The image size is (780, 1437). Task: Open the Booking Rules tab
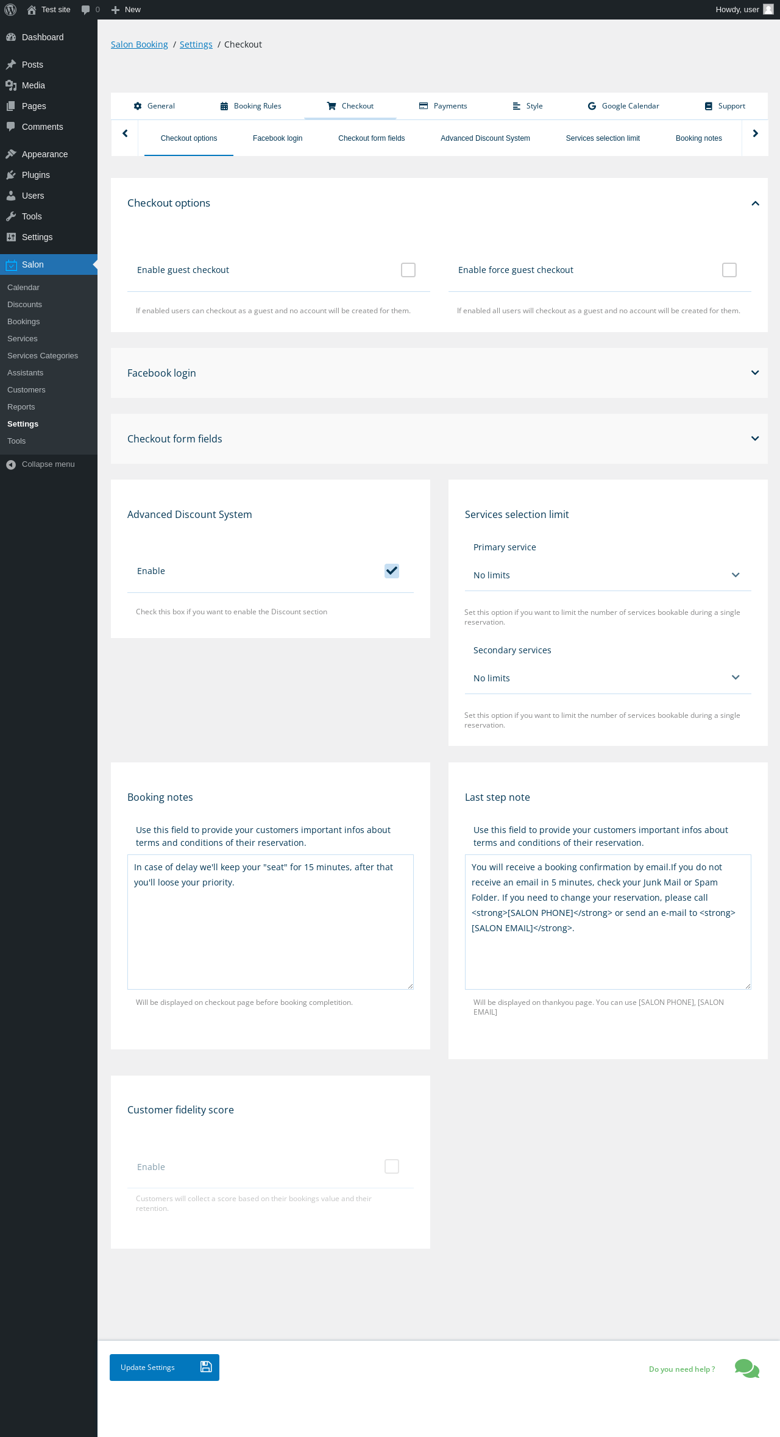pos(250,106)
